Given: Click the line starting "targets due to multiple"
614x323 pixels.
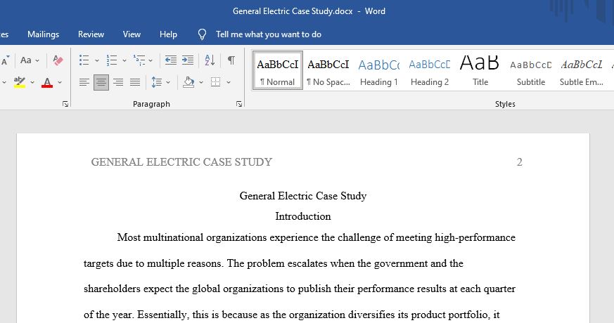Looking at the screenshot, I should click(x=274, y=263).
